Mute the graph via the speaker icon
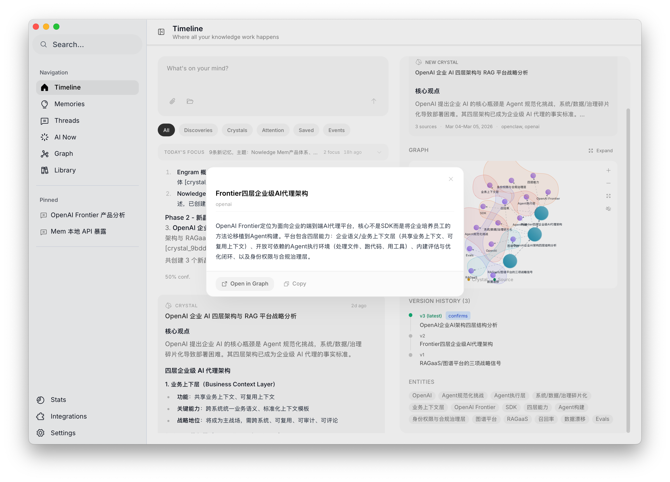Viewport: 670px width, 482px height. click(609, 209)
